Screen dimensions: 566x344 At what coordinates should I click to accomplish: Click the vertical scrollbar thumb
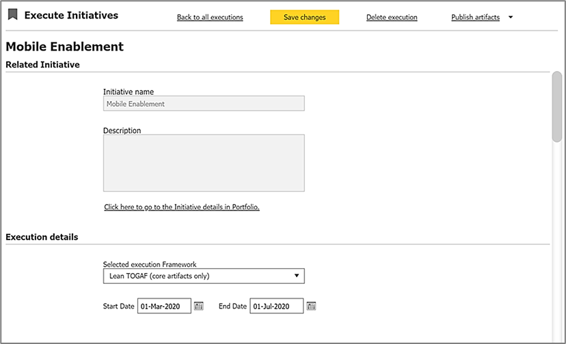[x=557, y=106]
